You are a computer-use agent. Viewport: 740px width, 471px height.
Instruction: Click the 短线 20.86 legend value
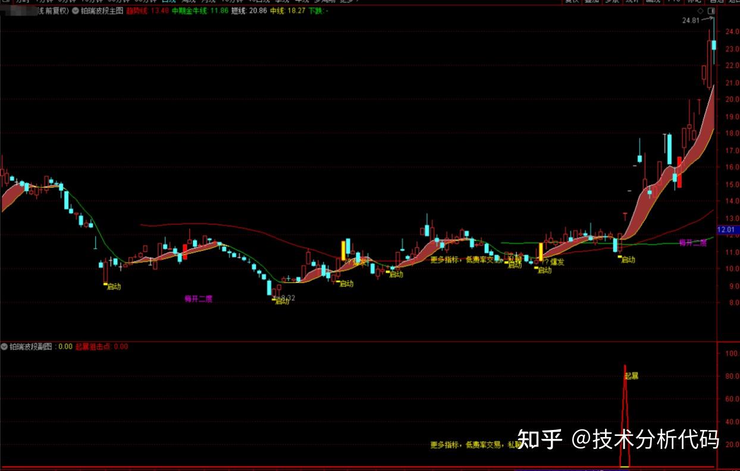(249, 11)
